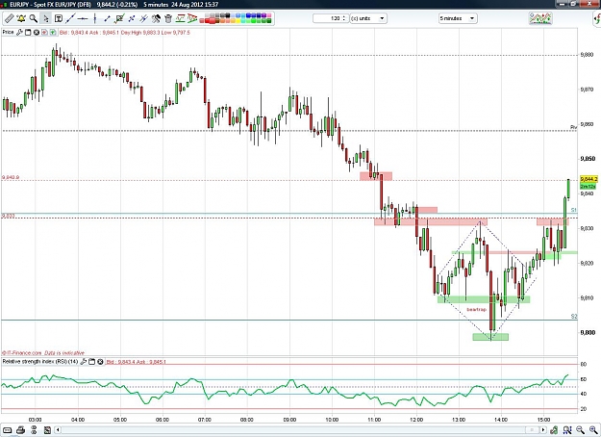Open the (c) units dropdown
Viewport: 601px width, 437px height.
pos(368,18)
